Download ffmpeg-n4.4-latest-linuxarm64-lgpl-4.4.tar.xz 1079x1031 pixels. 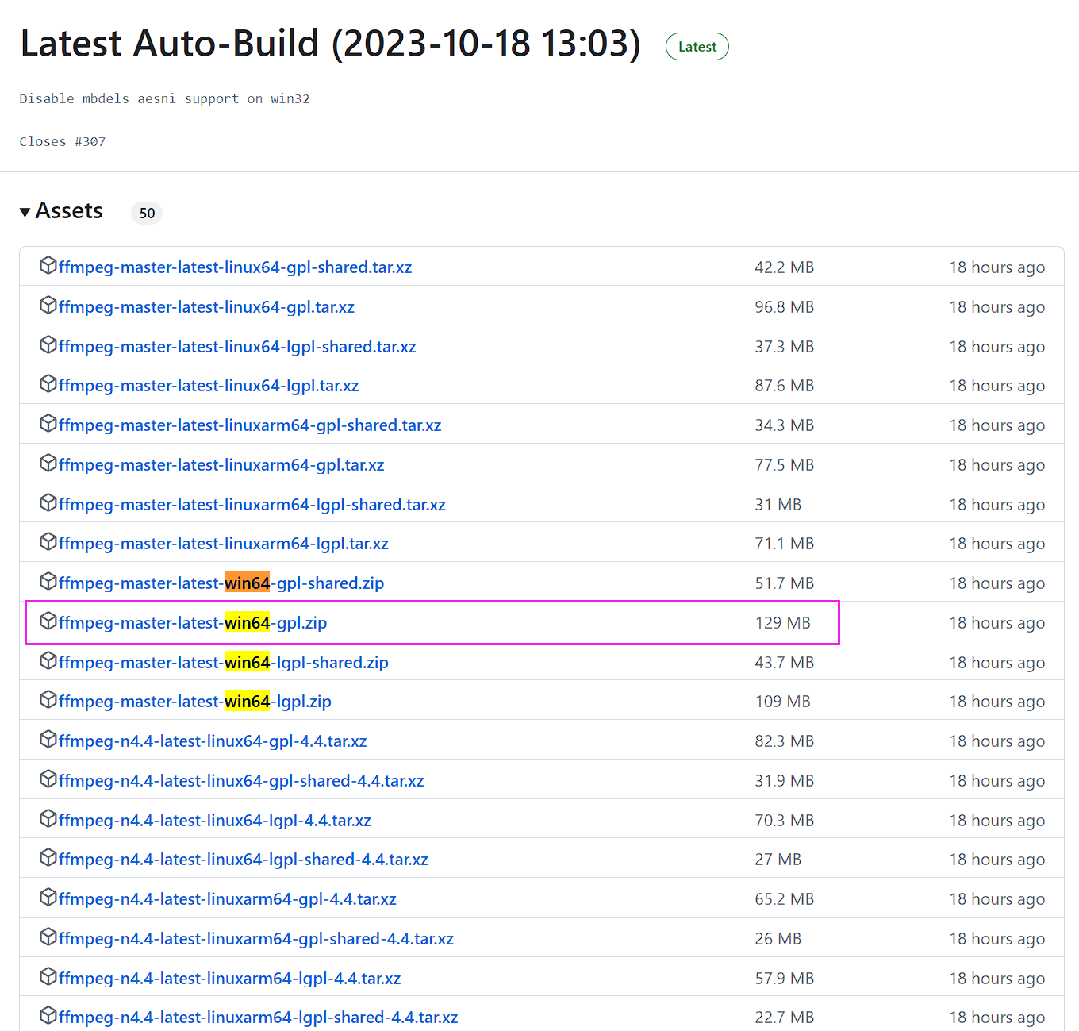230,979
